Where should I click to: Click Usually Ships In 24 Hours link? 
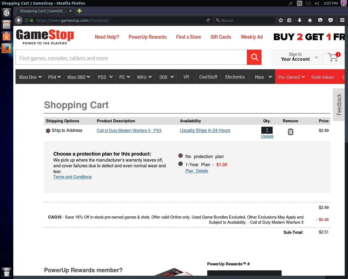(x=205, y=131)
